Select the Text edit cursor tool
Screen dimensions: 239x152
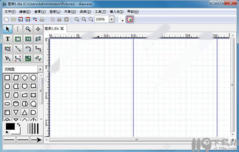coord(18,29)
